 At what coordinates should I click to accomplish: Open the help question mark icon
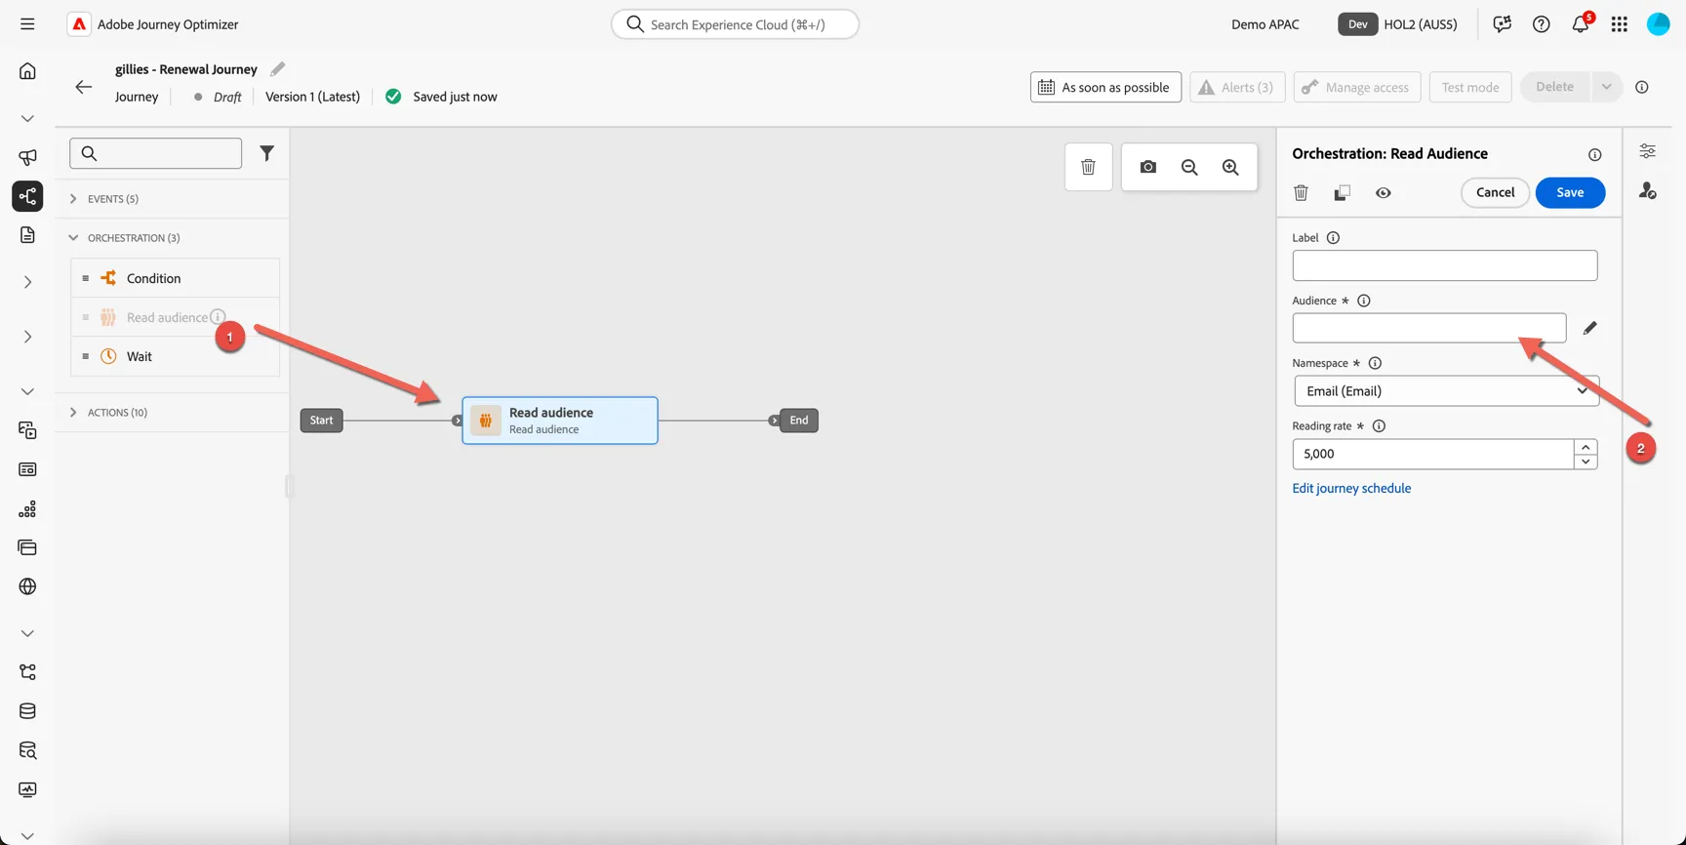[1541, 24]
